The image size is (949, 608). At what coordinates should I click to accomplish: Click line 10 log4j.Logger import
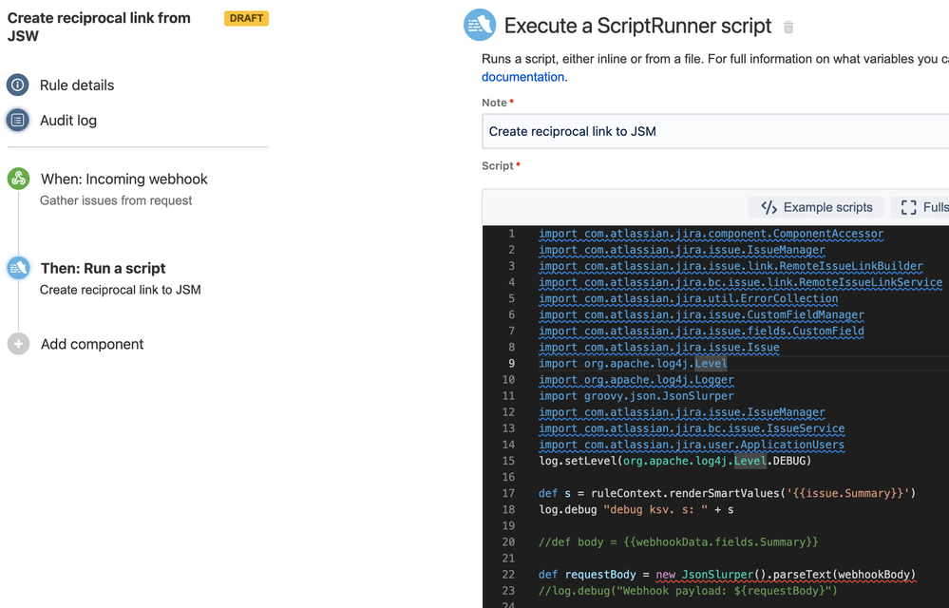(x=636, y=380)
